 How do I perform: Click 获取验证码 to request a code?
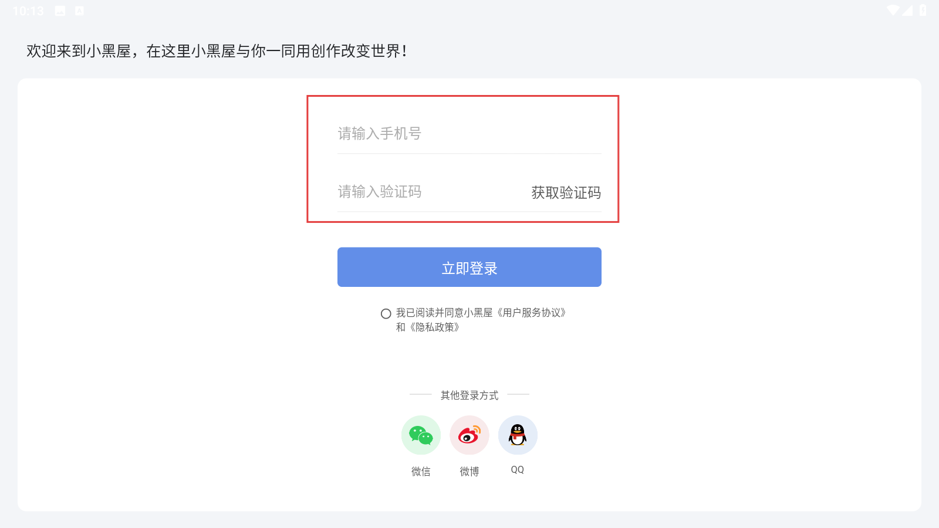pyautogui.click(x=566, y=192)
